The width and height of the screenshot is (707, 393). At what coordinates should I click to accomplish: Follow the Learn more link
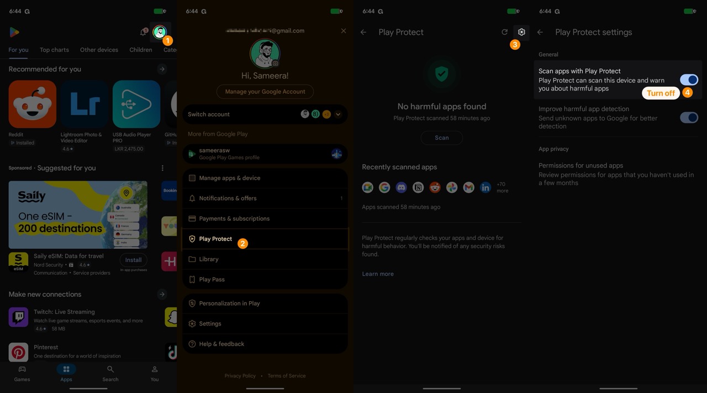[378, 274]
